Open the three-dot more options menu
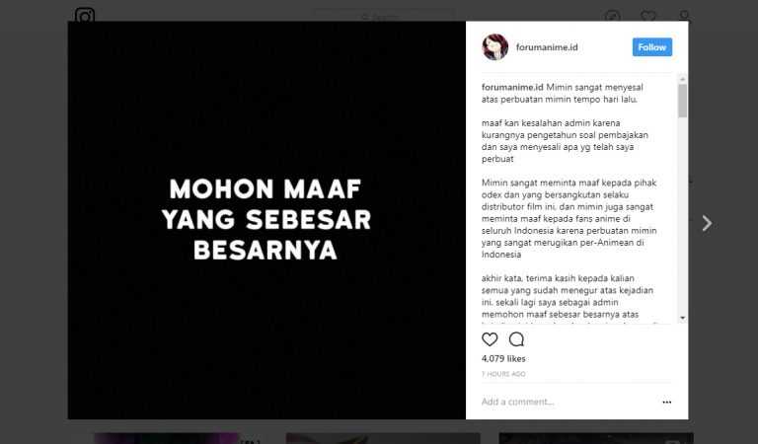 coord(666,402)
